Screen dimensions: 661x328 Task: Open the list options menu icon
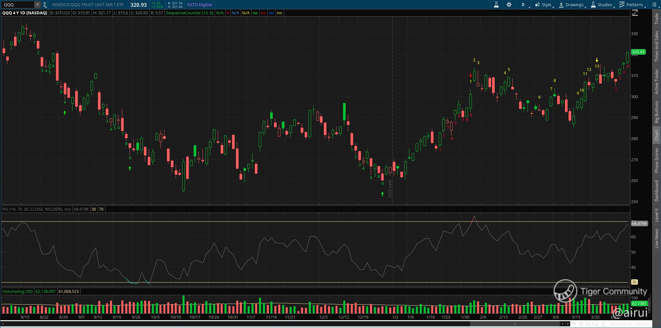coord(655,5)
